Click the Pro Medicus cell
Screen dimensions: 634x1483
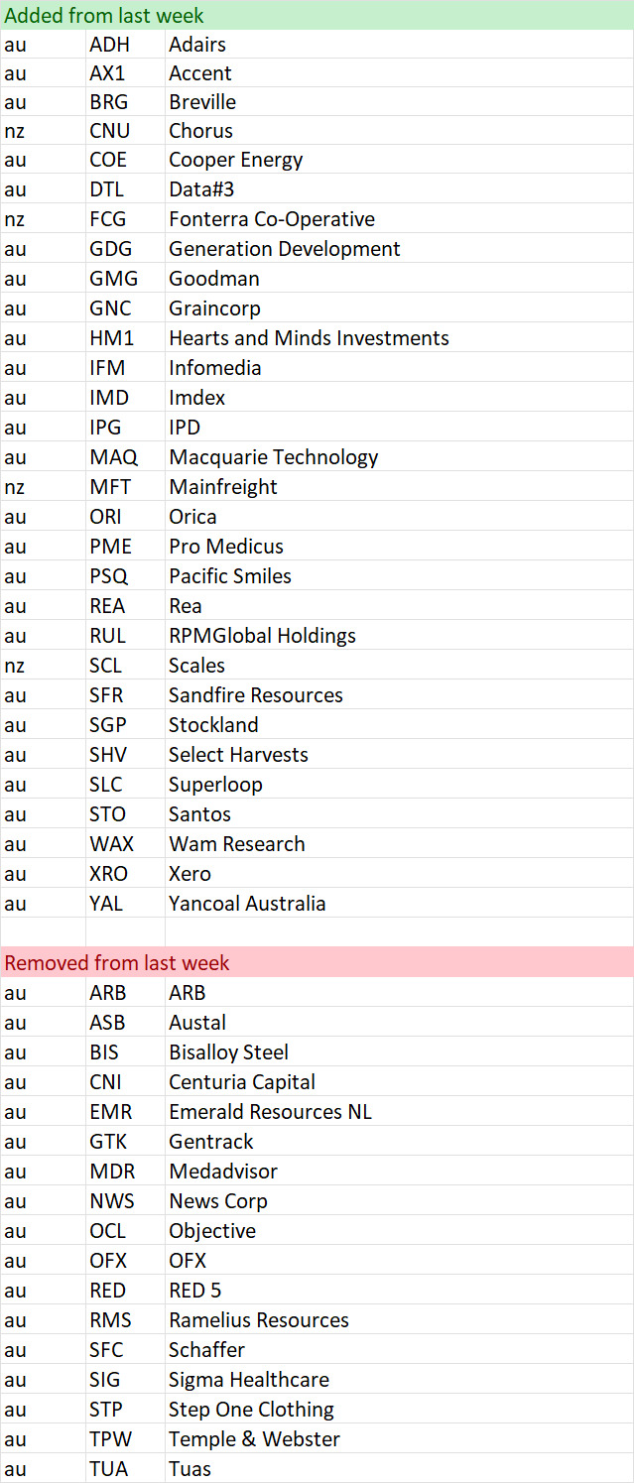[399, 547]
